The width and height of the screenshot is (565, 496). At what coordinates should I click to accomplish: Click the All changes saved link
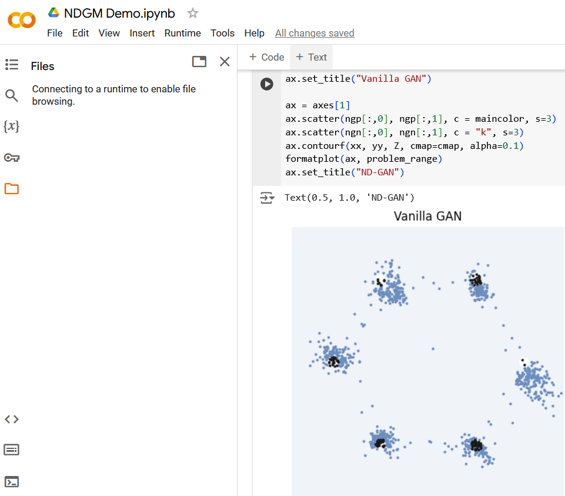coord(315,33)
